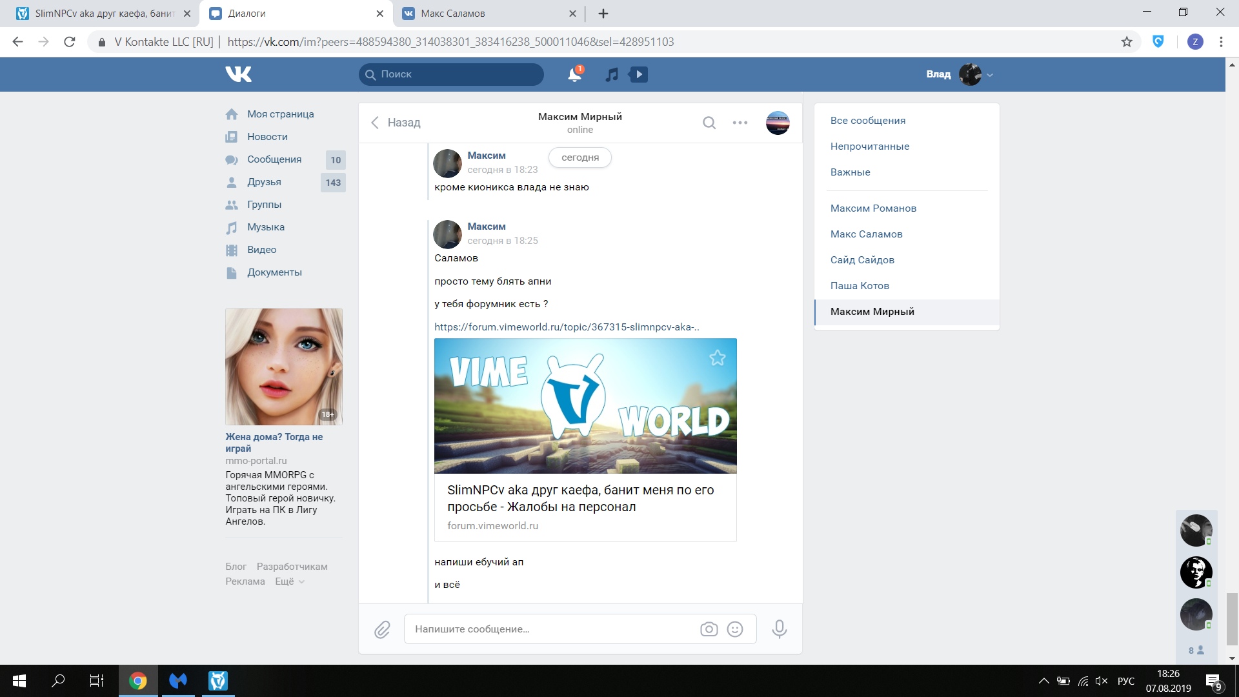Screen dimensions: 1239x697
Task: Go back with the Назад button
Action: [x=395, y=123]
